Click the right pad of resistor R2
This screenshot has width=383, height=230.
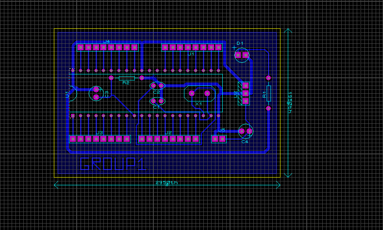click(142, 78)
